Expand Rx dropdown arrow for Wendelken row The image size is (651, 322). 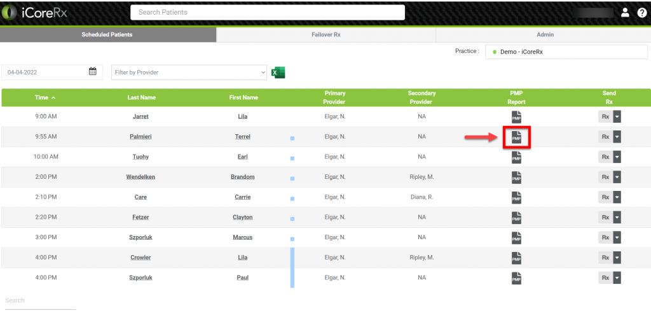[617, 177]
